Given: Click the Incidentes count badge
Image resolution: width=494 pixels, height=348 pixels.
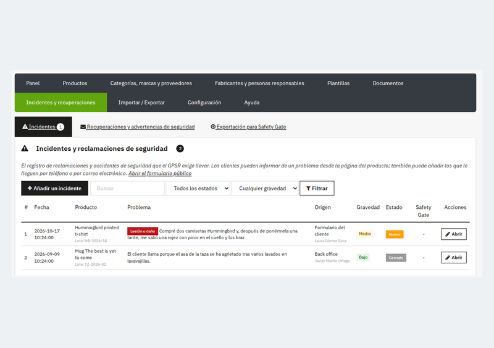Looking at the screenshot, I should pyautogui.click(x=61, y=127).
